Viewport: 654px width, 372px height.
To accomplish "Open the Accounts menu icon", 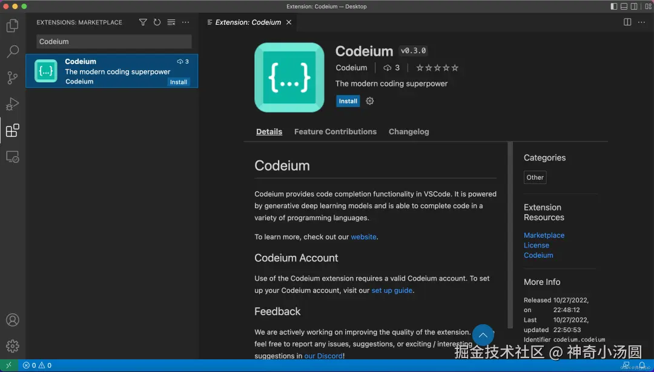I will tap(13, 320).
